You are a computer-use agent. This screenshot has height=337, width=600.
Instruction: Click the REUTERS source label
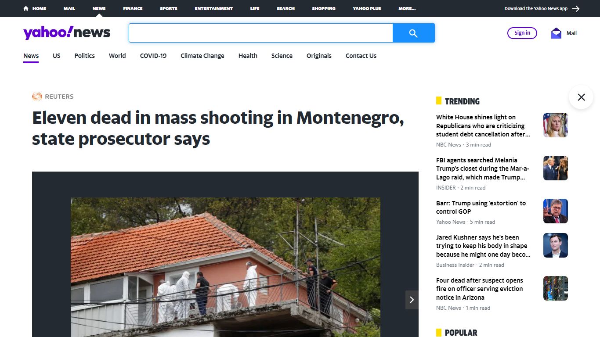tap(59, 97)
